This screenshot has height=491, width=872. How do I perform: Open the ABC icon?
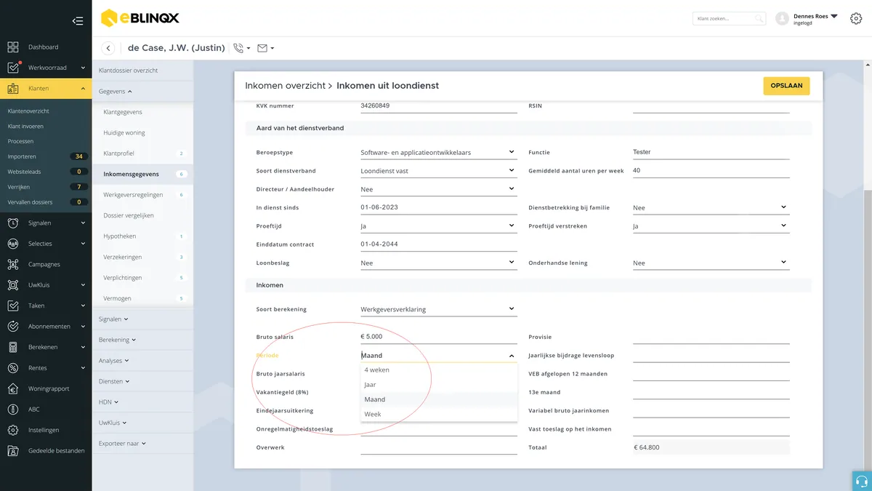point(13,410)
